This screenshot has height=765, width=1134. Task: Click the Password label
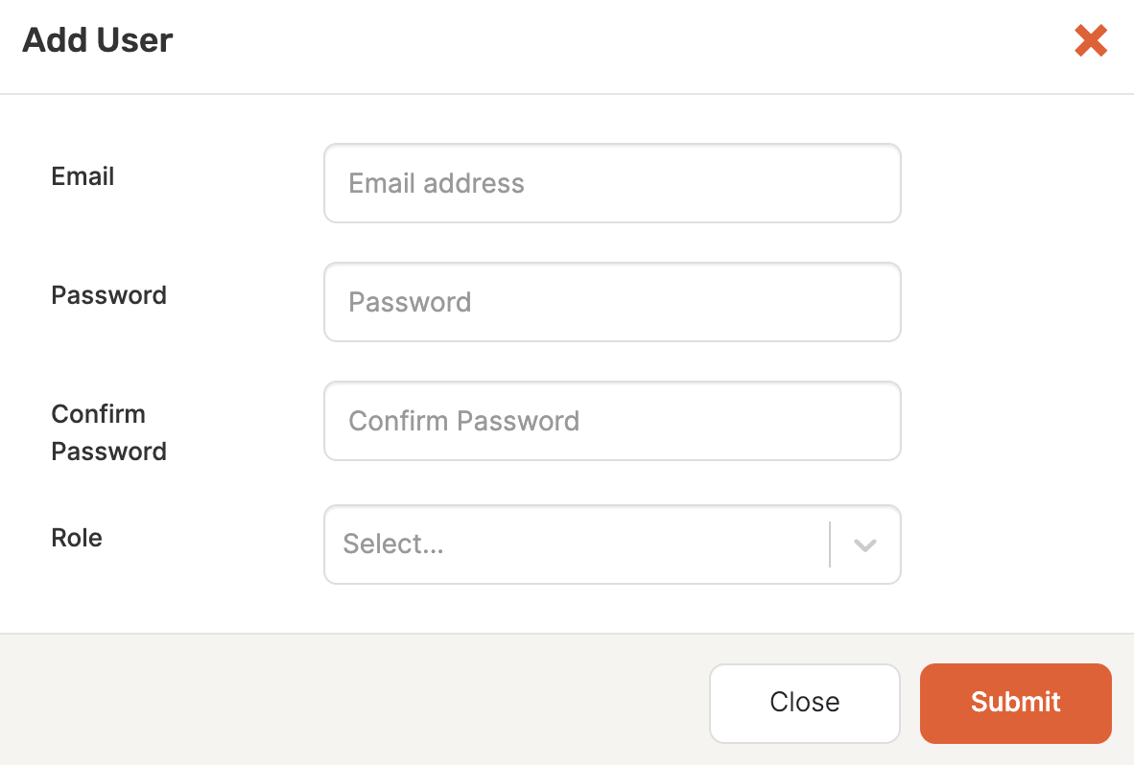(108, 295)
